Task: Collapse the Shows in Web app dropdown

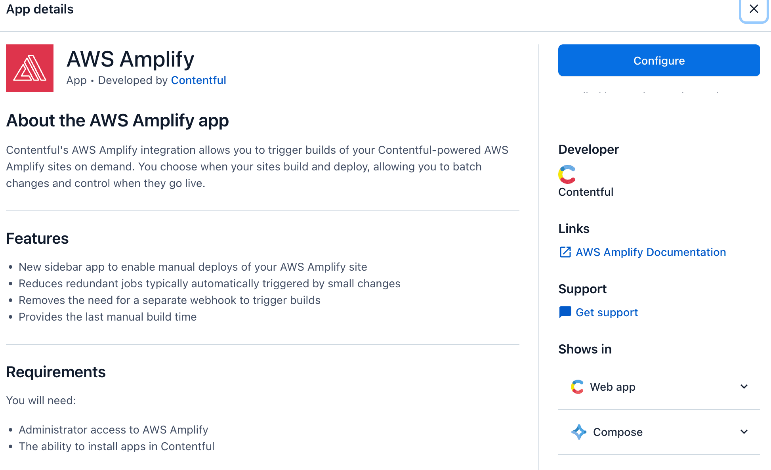Action: (x=744, y=386)
